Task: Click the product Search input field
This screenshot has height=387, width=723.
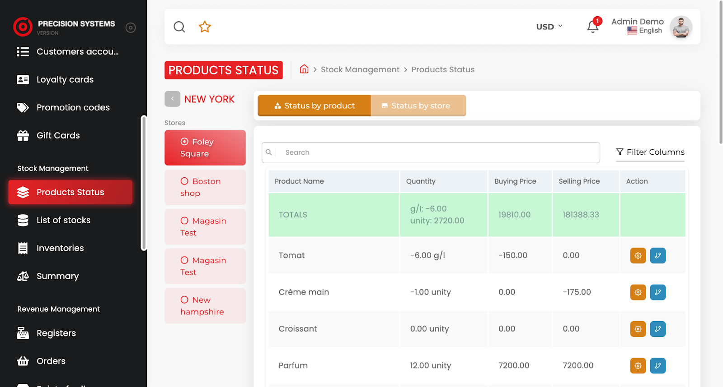Action: 431,152
